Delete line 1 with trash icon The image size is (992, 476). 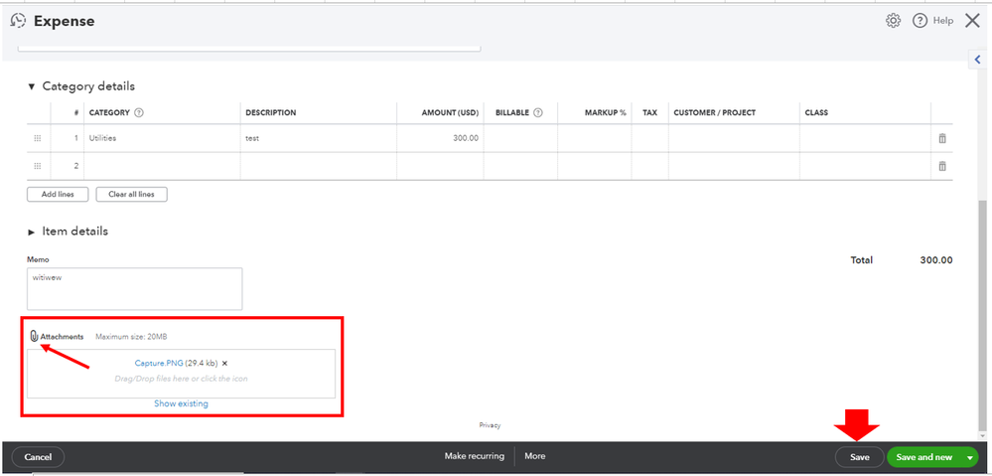click(x=942, y=138)
